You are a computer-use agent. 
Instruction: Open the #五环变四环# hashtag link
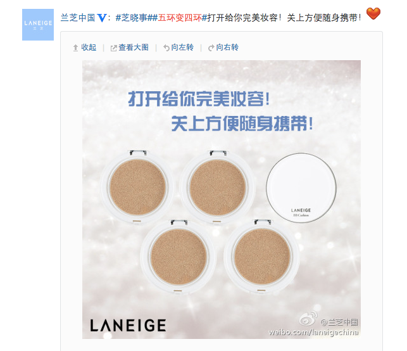click(180, 18)
